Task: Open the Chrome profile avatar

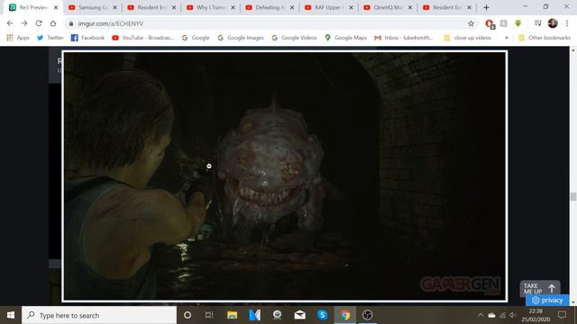Action: [553, 23]
